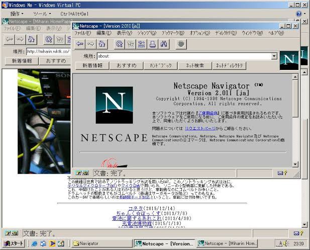This screenshot has width=310, height=250.
Task: Click Reload icon in Miharin HomePage window
Action: [x=49, y=39]
